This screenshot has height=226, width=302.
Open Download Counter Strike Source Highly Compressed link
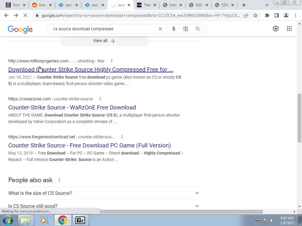point(91,69)
